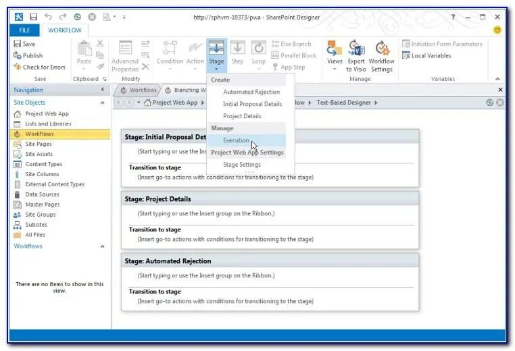Insert a Step from the ribbon
The image size is (515, 351).
(x=237, y=53)
